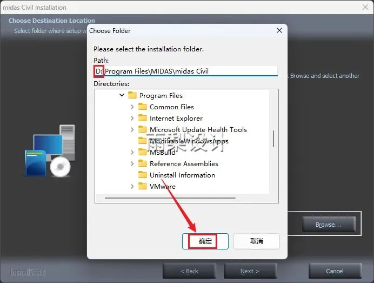The width and height of the screenshot is (374, 283).
Task: Click Browse... in the installer window
Action: (x=329, y=224)
